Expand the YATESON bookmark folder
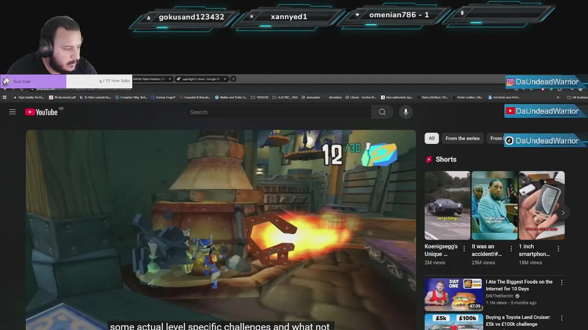Screen dimensions: 588x330 point(260,97)
